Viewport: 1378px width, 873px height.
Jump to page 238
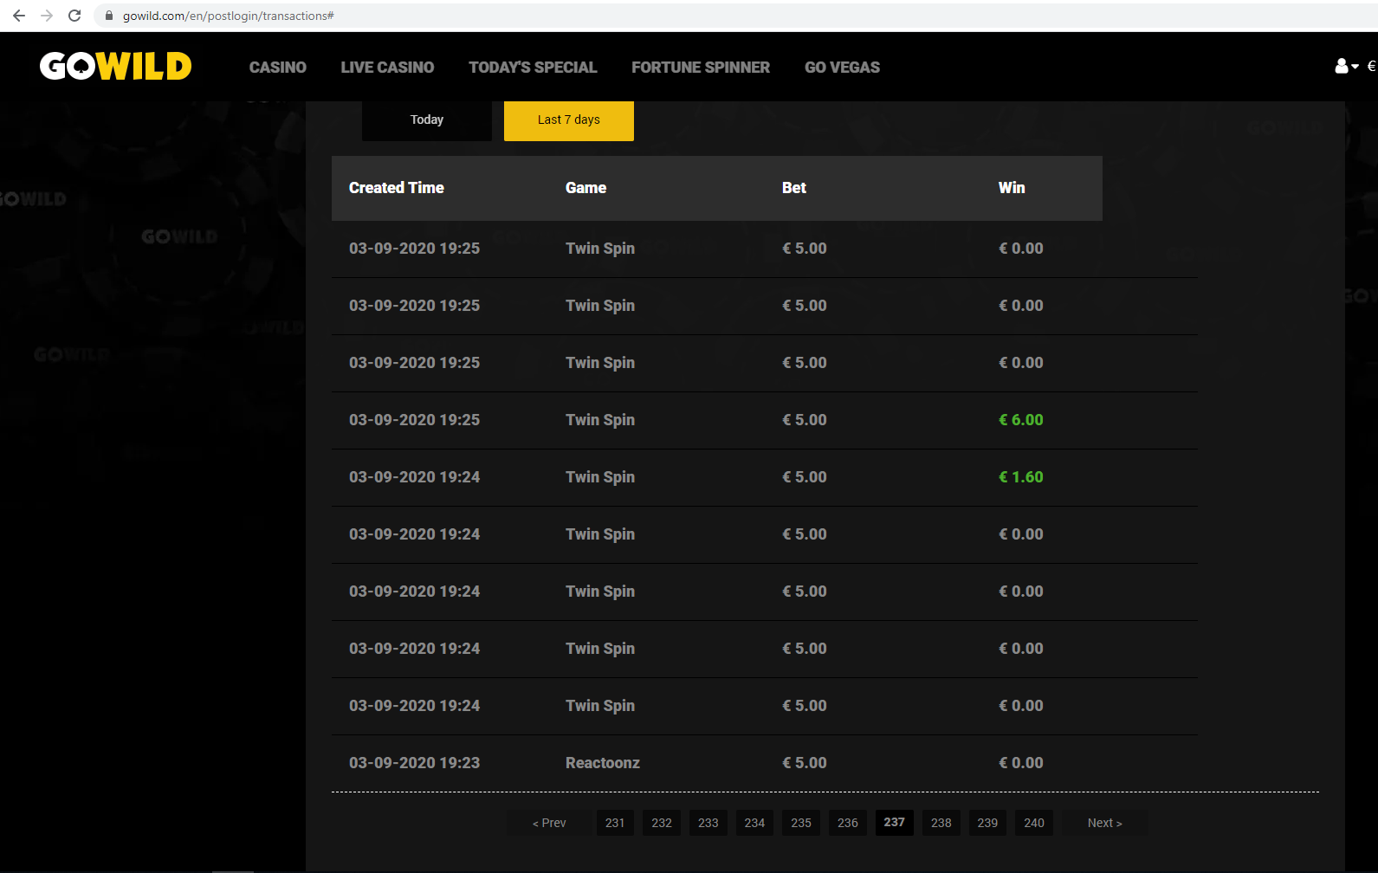click(941, 823)
